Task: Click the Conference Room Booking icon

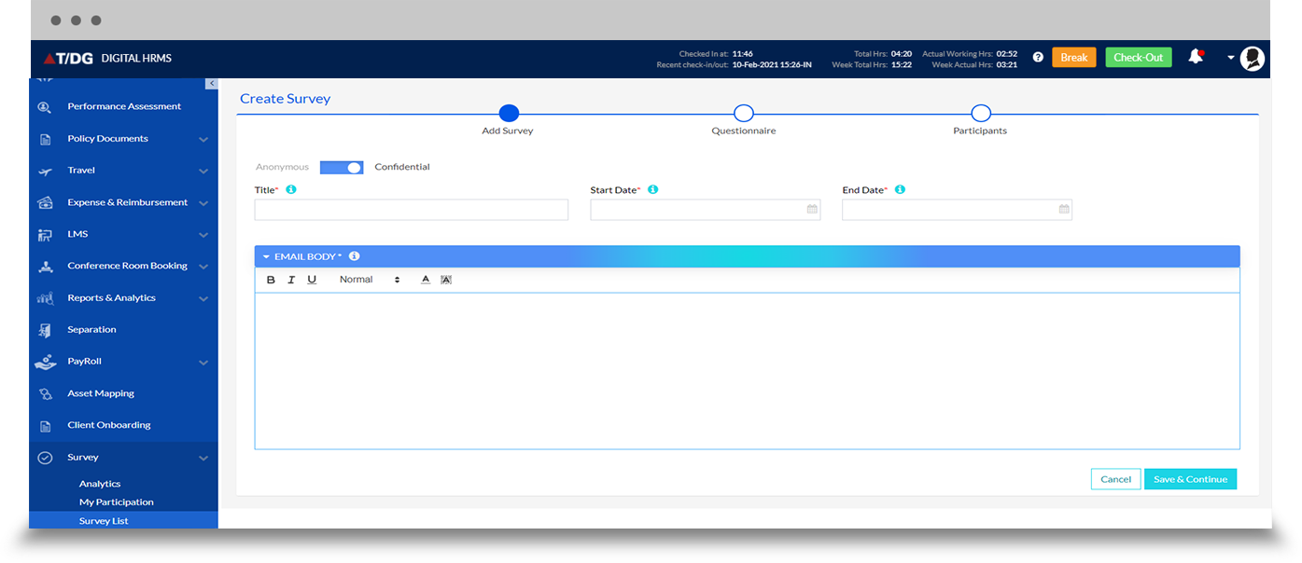Action: pyautogui.click(x=45, y=267)
